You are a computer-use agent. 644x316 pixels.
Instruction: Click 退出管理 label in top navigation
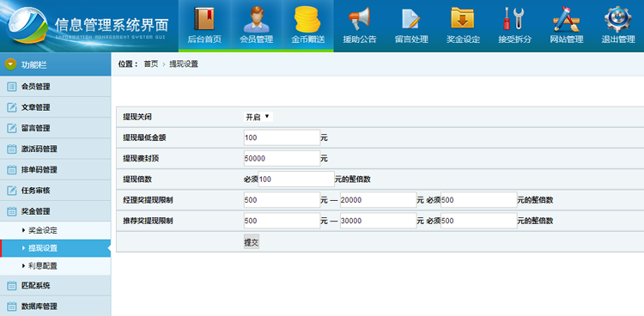point(618,39)
